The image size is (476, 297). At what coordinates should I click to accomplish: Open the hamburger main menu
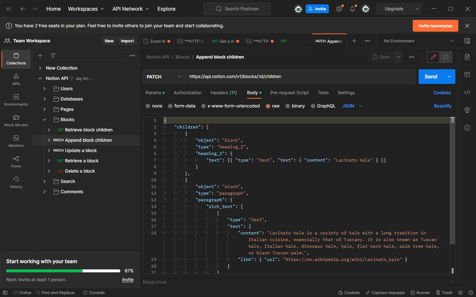click(x=8, y=9)
